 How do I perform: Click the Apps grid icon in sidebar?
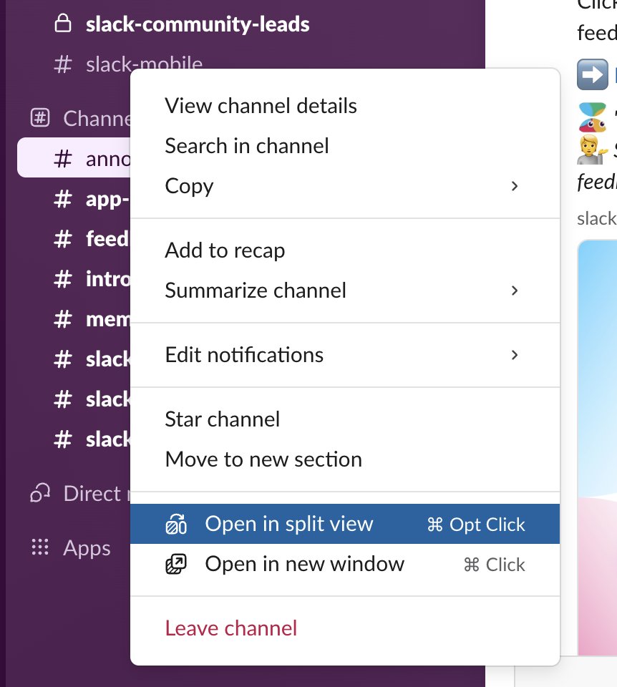point(40,547)
